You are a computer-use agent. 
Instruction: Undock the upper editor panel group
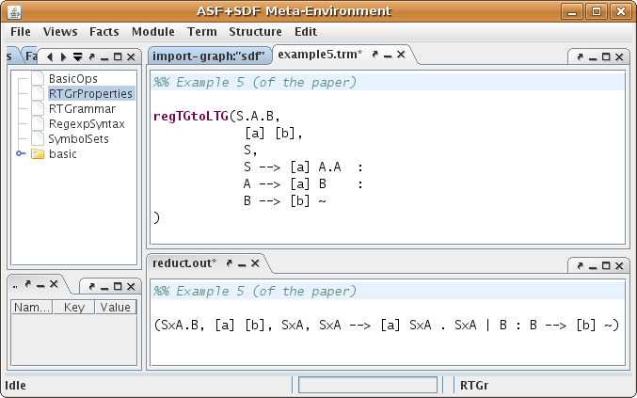pos(581,57)
